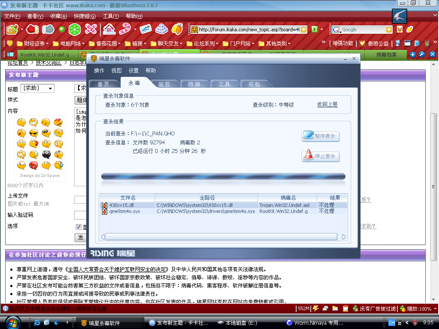Open the 收藏(A) menu

tap(58, 16)
